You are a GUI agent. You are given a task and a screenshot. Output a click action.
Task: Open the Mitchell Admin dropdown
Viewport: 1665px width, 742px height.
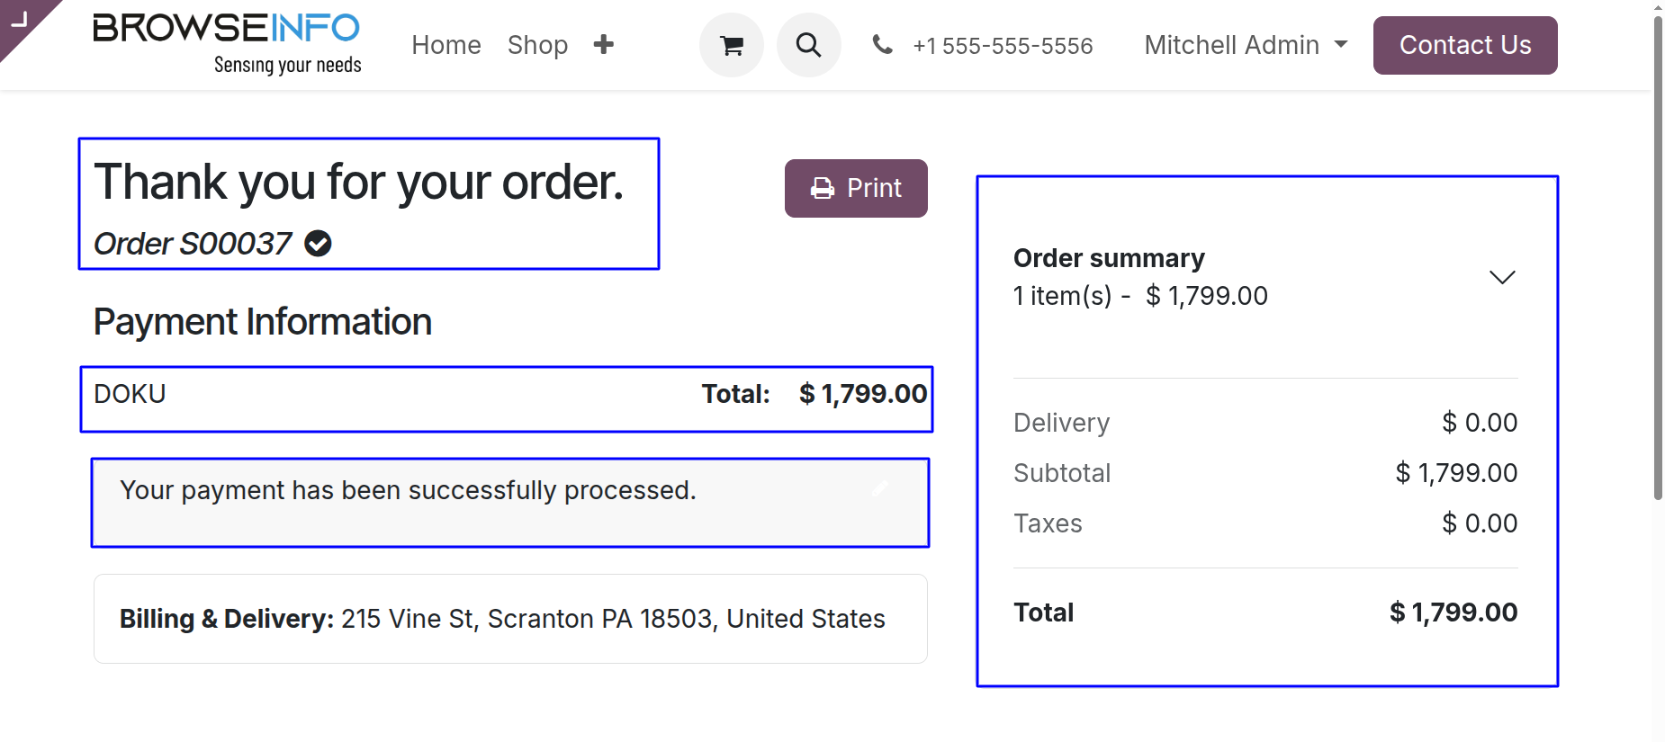(1246, 45)
